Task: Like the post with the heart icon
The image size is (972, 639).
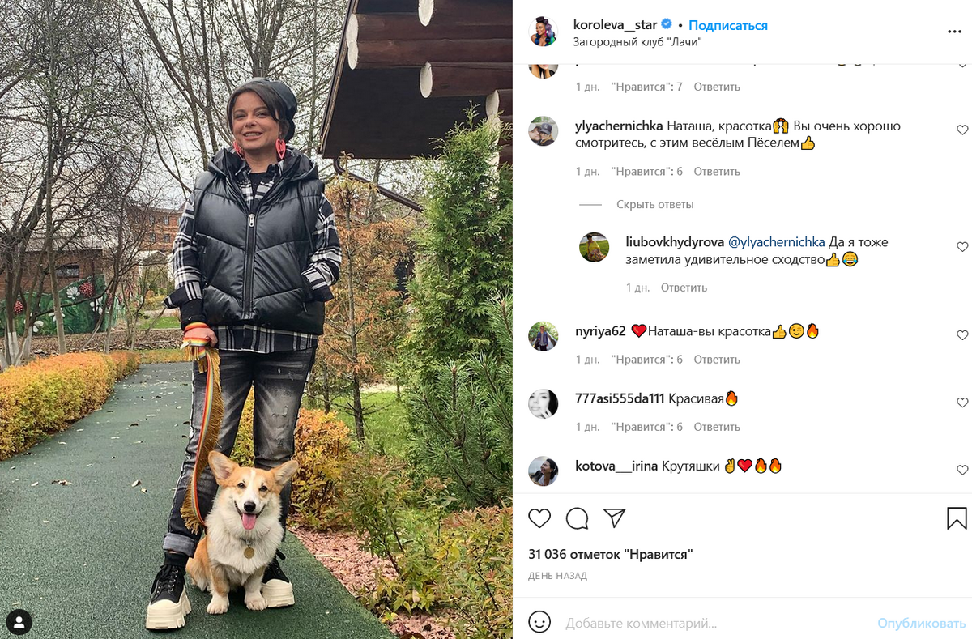Action: pos(539,518)
